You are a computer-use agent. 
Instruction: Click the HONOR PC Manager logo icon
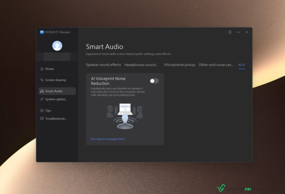(42, 32)
